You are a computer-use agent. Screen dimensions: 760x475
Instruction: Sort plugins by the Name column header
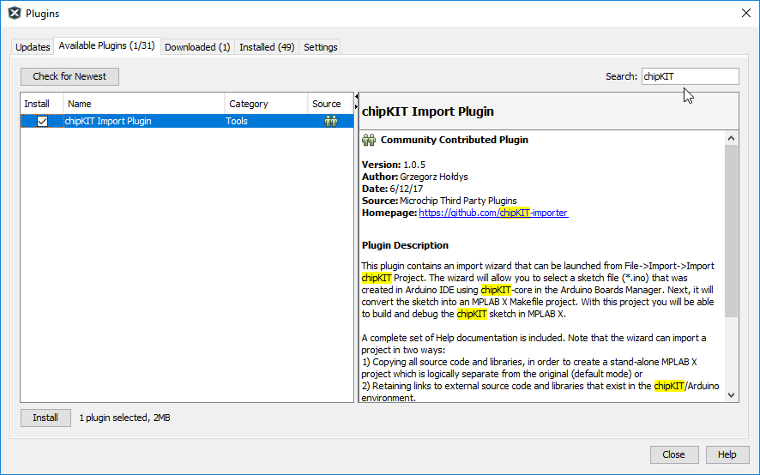[144, 104]
